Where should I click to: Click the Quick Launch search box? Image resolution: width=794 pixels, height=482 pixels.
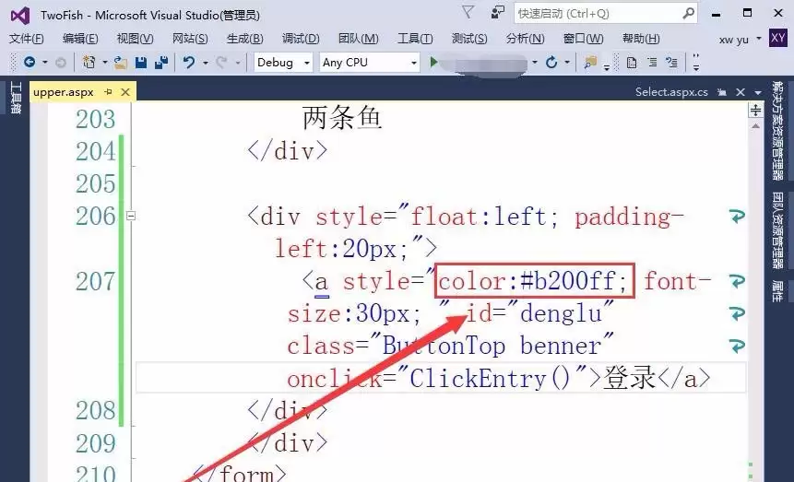click(606, 14)
